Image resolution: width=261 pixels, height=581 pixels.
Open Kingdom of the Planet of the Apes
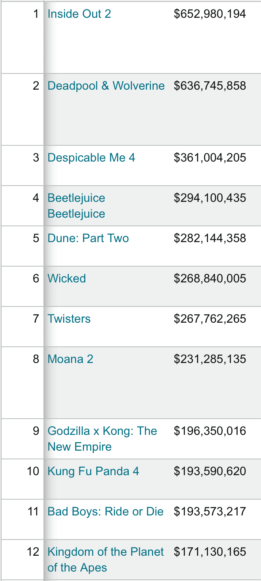tap(105, 560)
